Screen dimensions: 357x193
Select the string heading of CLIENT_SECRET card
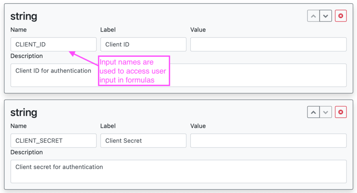[x=24, y=113]
